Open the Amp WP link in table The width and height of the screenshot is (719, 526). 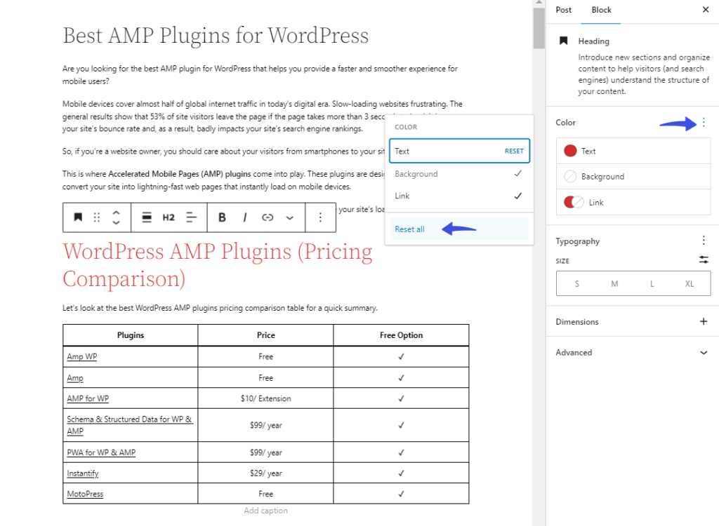81,356
